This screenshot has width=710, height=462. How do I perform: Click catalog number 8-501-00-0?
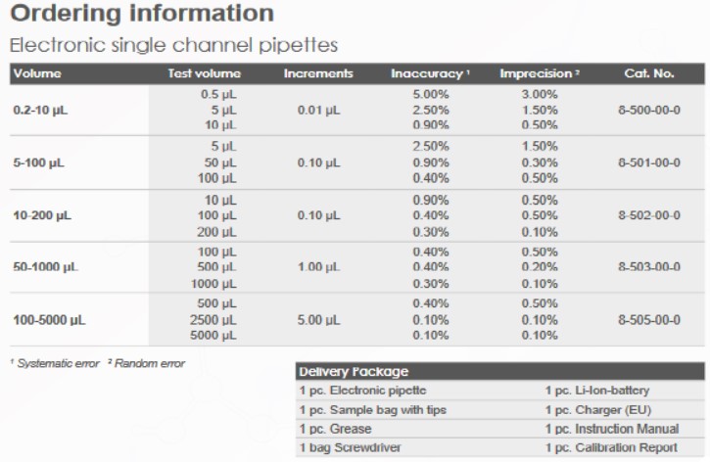[649, 162]
